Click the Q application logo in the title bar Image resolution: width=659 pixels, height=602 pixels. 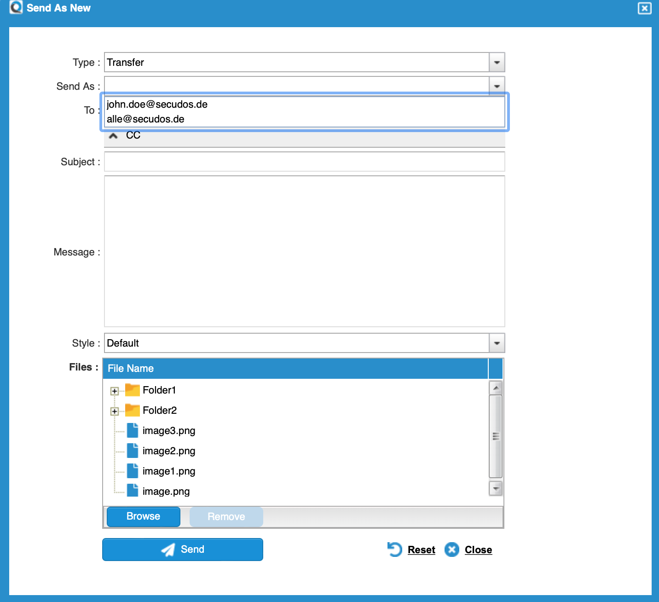point(15,8)
